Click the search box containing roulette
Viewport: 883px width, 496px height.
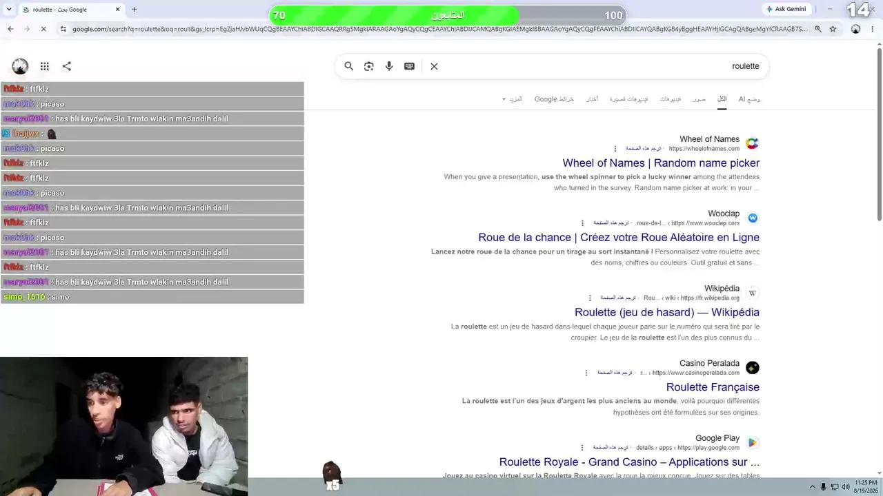552,66
